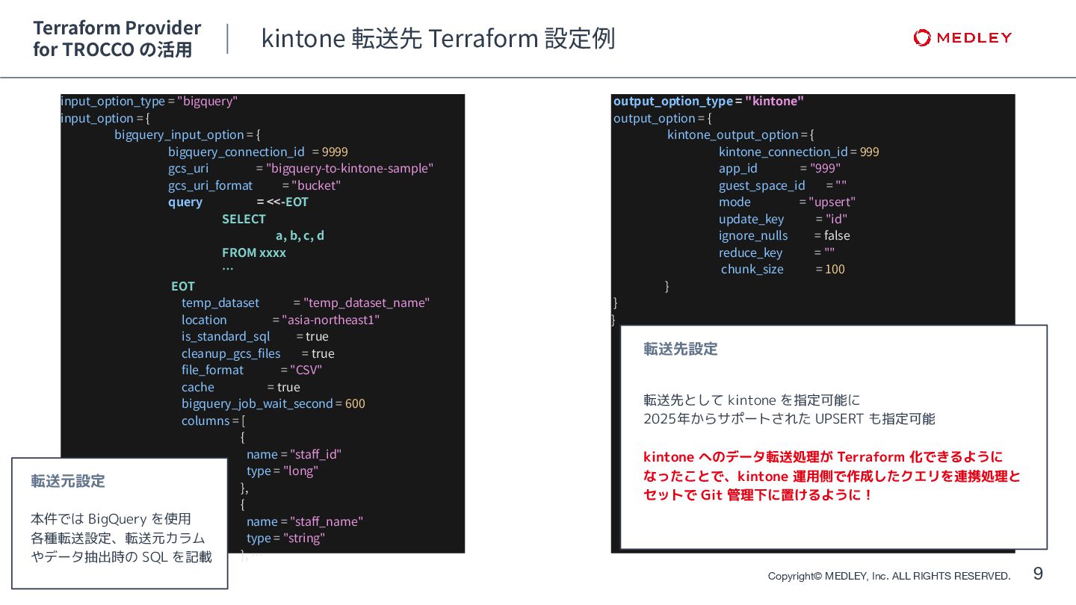Click the name = "staff_name" line
Viewport: 1076px width, 605px height.
(x=305, y=521)
